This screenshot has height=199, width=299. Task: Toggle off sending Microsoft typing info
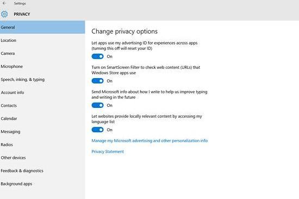coord(98,105)
